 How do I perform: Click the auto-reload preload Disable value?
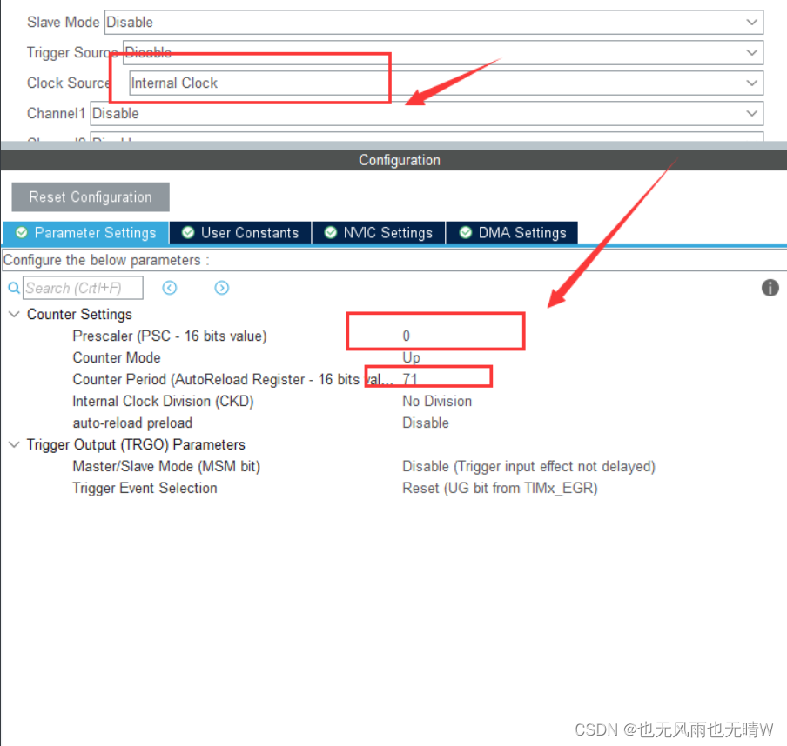[426, 423]
